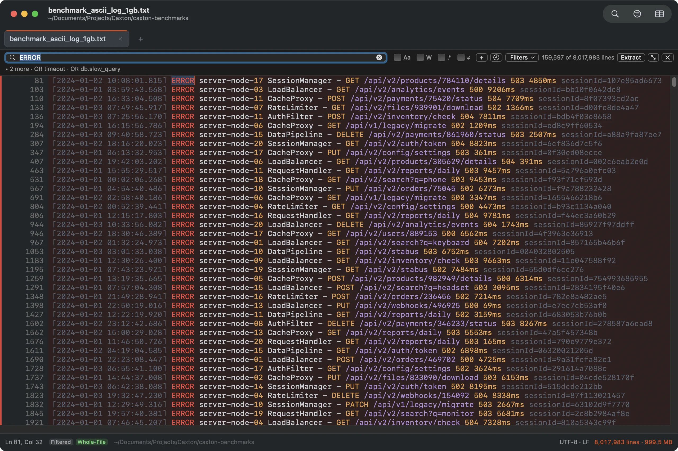Click the Extract button
Screen dimensions: 678x451
[x=631, y=57]
